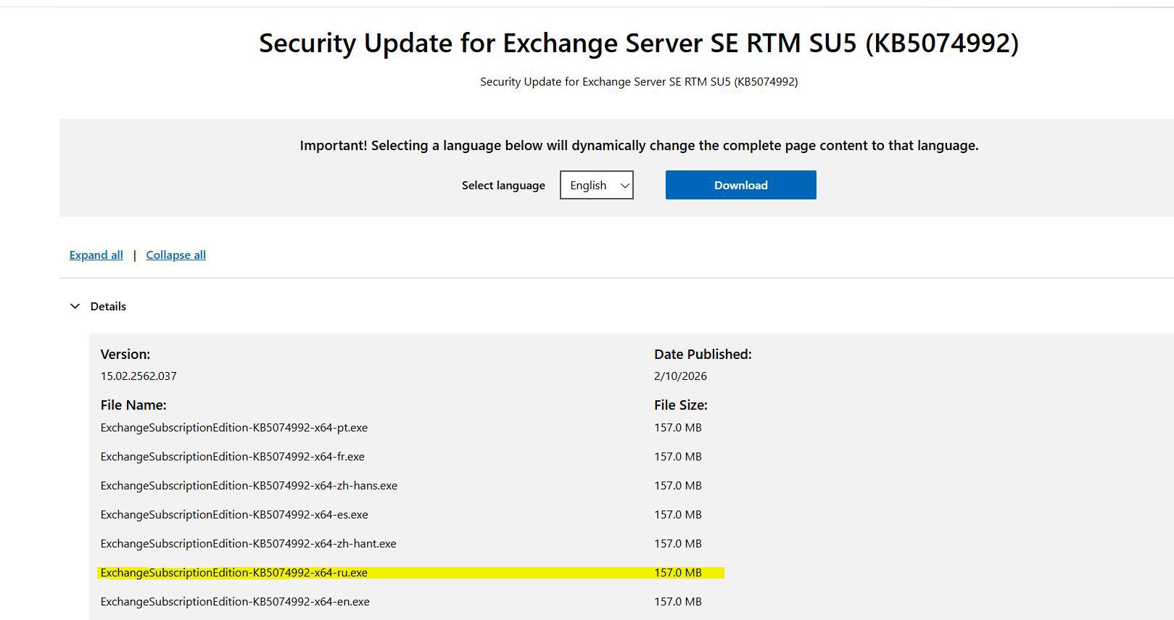
Task: Click file name ending x64-zh-hant.exe
Action: pyautogui.click(x=249, y=544)
